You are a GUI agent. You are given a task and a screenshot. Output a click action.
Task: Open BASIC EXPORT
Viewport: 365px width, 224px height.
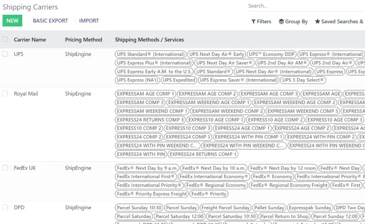pos(50,21)
